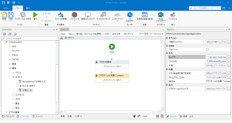The height and width of the screenshot is (123, 232).
Task: Open the 引数 (Arguments) panel
Action: click(x=70, y=116)
